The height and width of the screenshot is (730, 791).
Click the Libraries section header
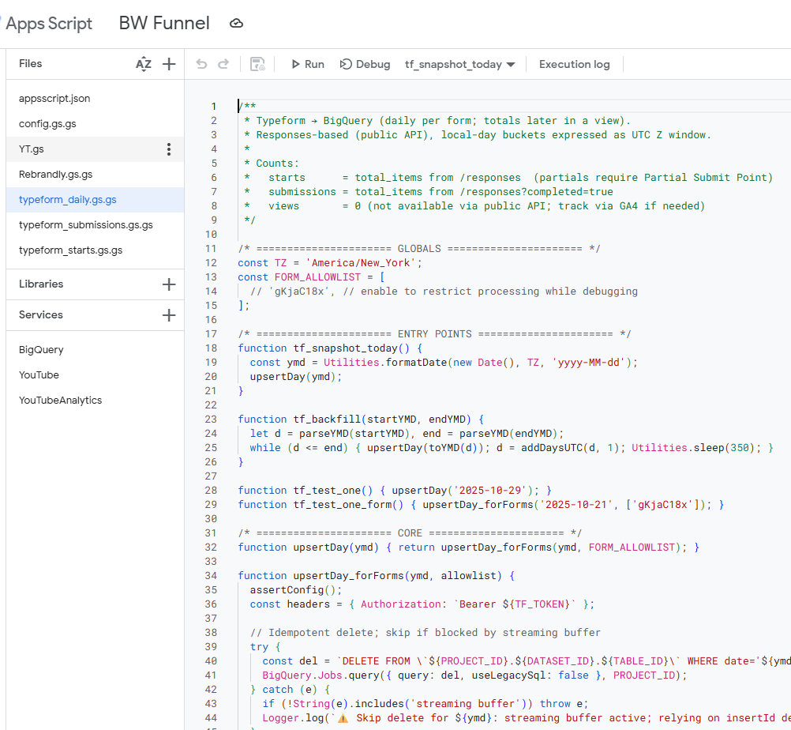(x=41, y=284)
